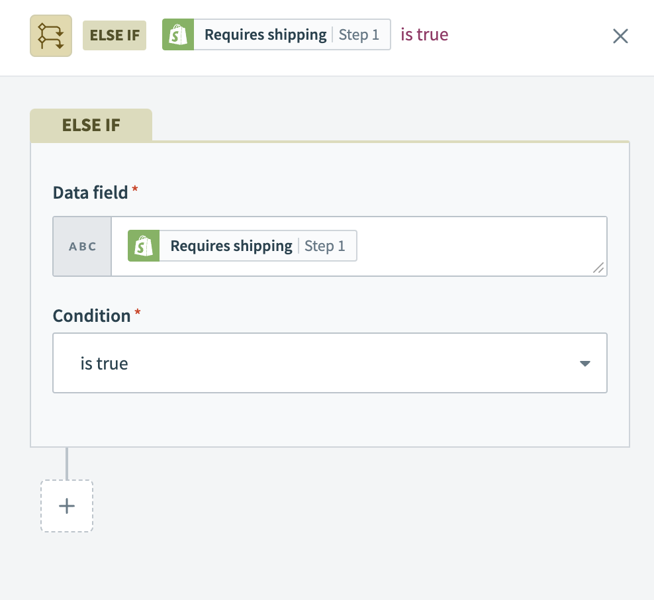Click the conditional branch icon in header

coord(51,35)
